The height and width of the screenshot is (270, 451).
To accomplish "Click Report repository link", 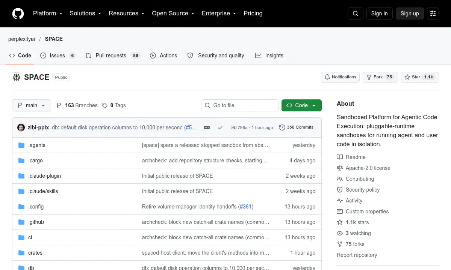I will click(357, 255).
